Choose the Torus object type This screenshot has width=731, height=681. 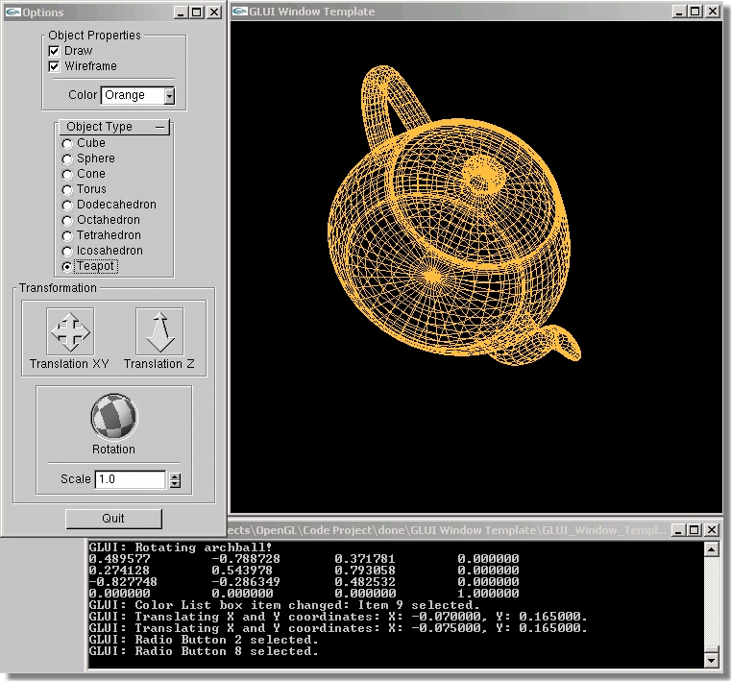[x=67, y=189]
